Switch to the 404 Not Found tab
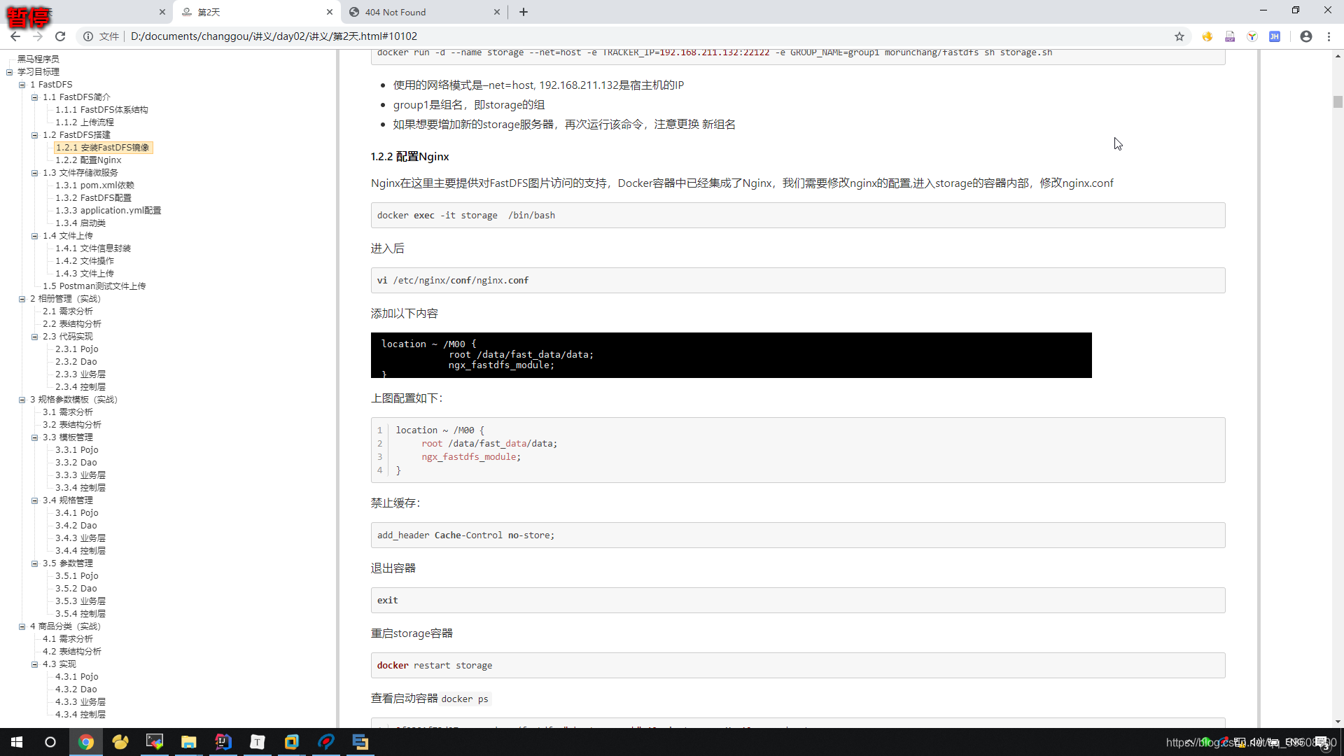The width and height of the screenshot is (1344, 756). point(423,12)
